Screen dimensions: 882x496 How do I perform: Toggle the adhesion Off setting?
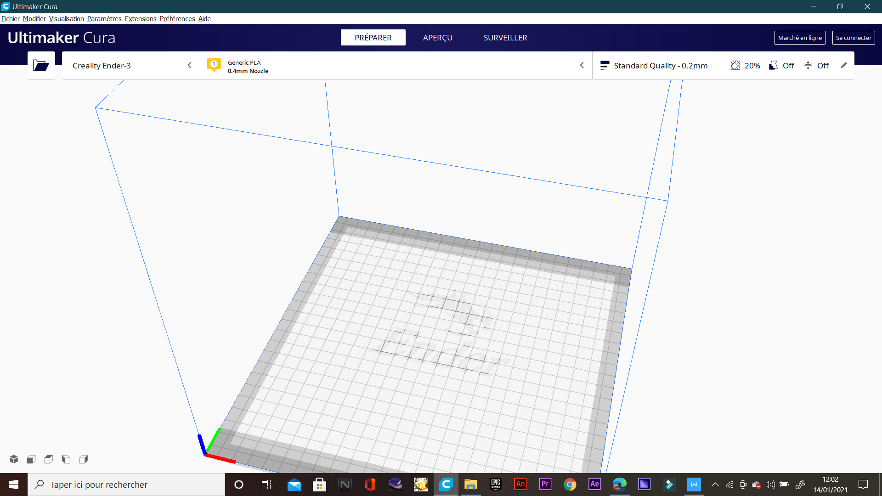(x=816, y=65)
